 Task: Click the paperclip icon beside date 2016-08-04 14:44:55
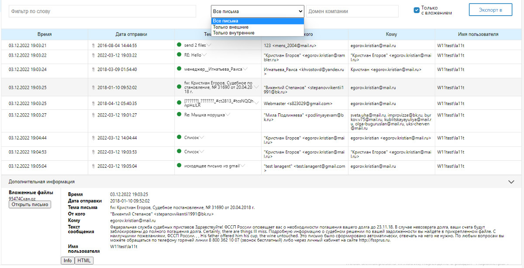point(93,45)
